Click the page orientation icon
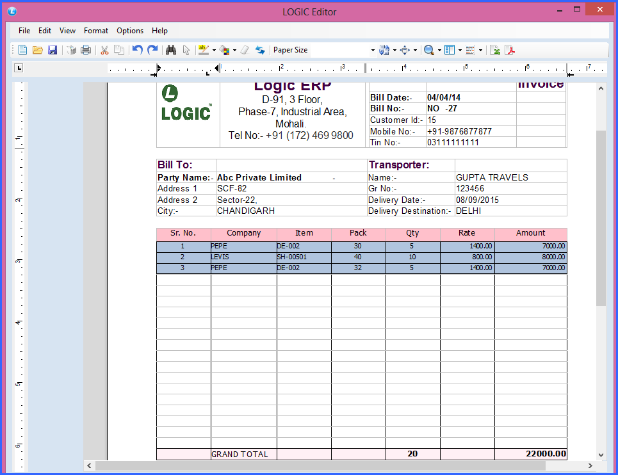The width and height of the screenshot is (618, 475). pos(384,50)
